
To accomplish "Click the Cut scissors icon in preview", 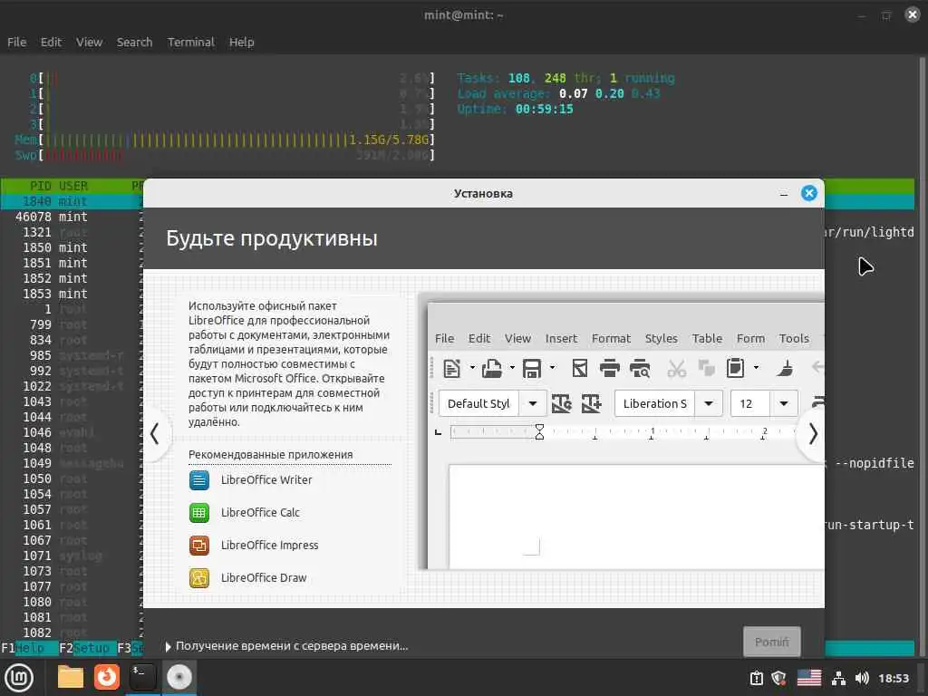I will point(676,368).
